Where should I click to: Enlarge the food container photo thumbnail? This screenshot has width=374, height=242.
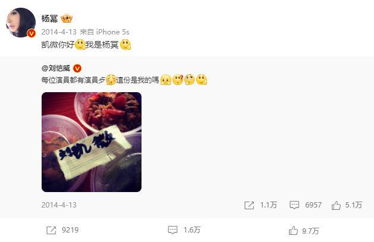[92, 142]
